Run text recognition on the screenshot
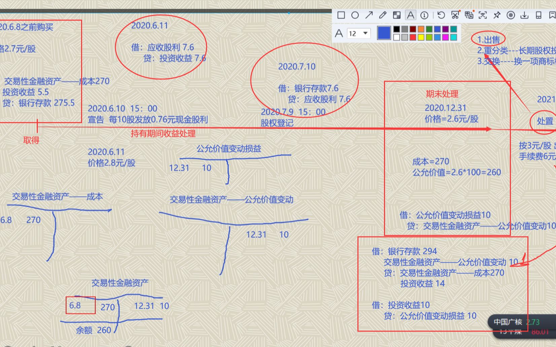 tap(483, 15)
